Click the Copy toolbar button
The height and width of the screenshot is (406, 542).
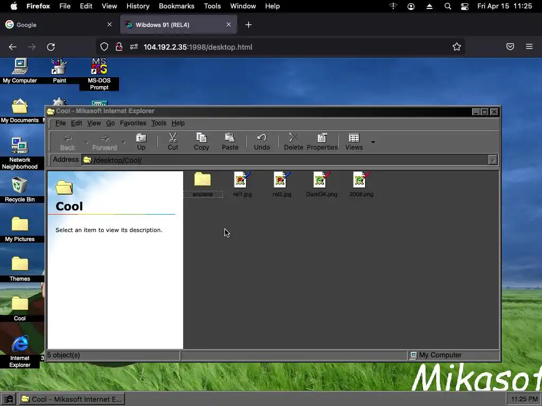[x=201, y=142]
